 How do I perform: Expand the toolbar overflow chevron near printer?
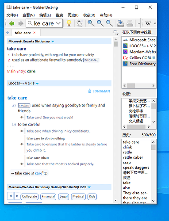[138, 23]
